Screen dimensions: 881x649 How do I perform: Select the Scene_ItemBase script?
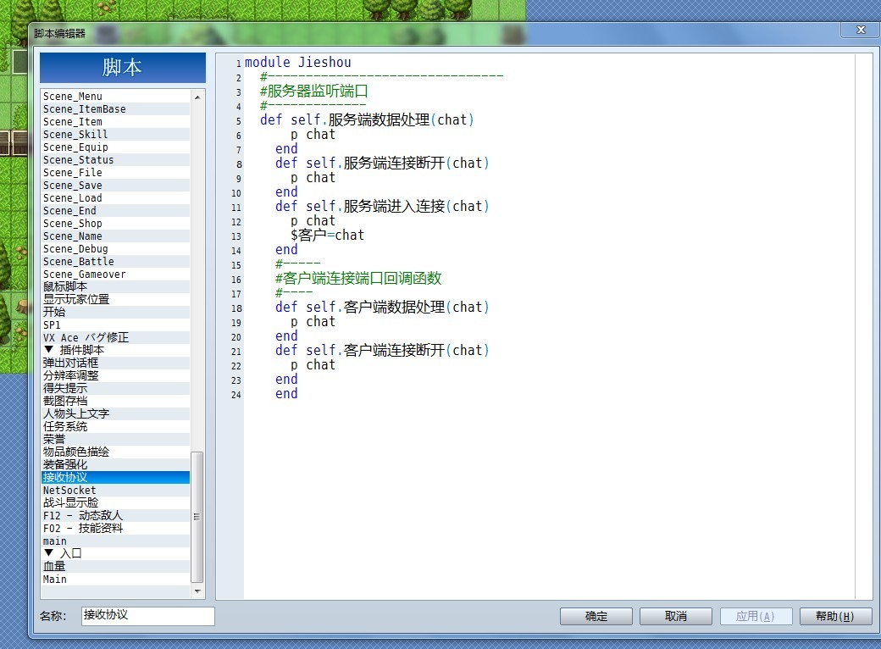pos(116,109)
